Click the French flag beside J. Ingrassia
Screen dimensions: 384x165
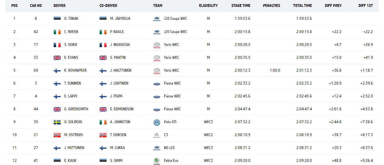[103, 45]
